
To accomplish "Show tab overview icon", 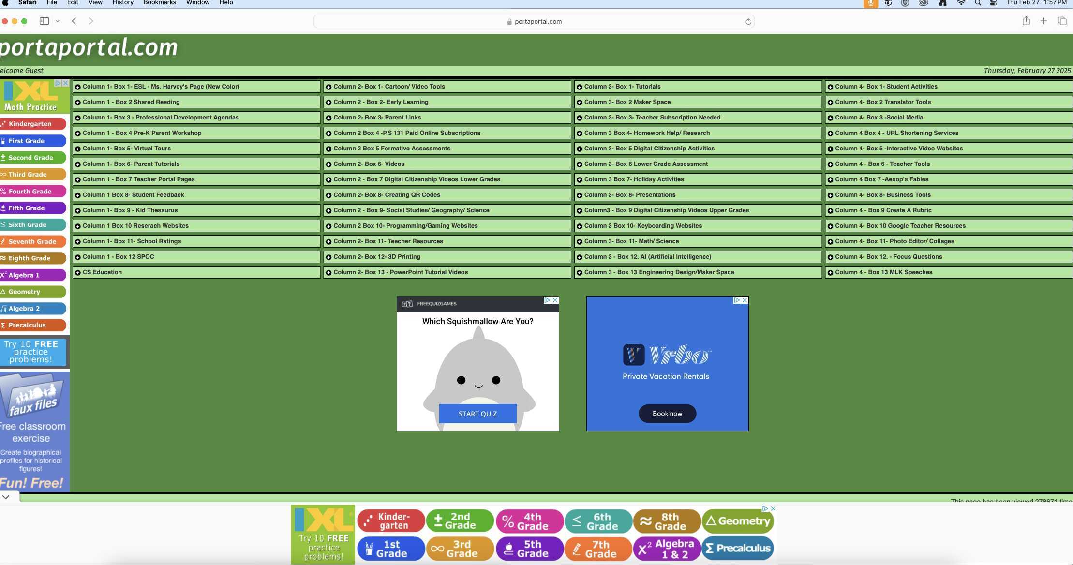I will (1062, 21).
